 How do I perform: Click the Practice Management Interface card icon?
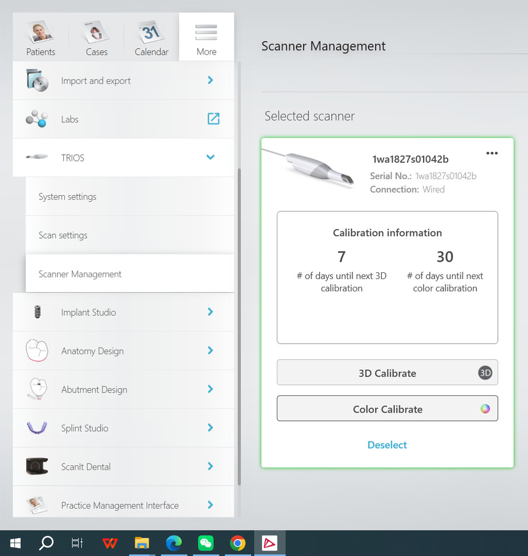point(37,505)
